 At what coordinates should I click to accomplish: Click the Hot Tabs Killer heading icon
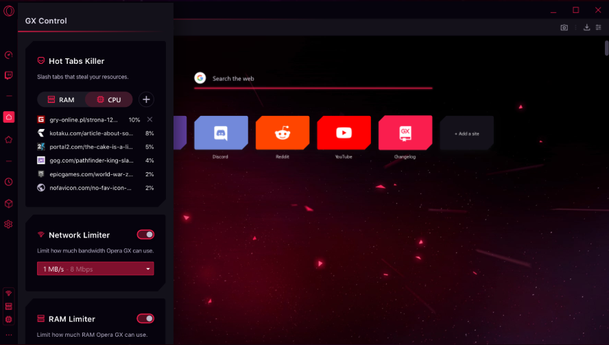(x=40, y=60)
